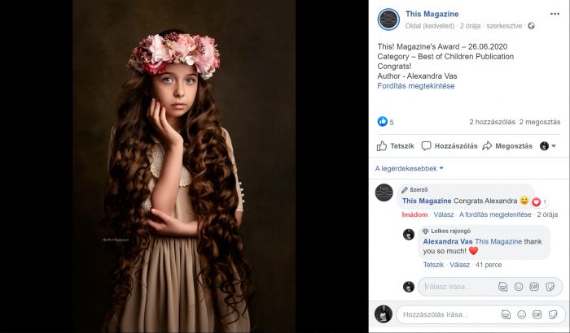This screenshot has width=570, height=333.
Task: Click the blue like reaction count icon
Action: click(x=382, y=122)
